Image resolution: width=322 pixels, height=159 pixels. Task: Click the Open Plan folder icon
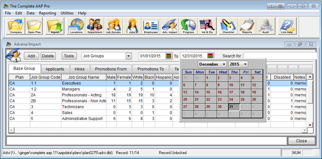[34, 26]
